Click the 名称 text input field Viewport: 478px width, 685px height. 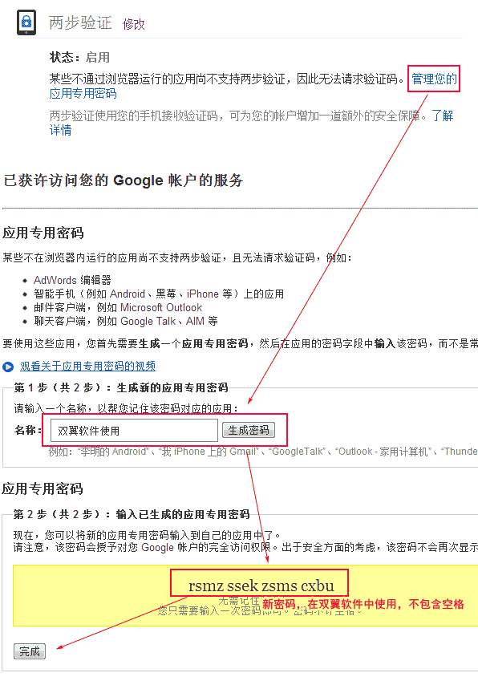pyautogui.click(x=134, y=431)
